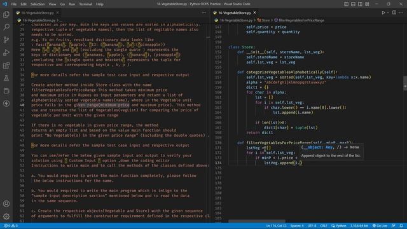The width and height of the screenshot is (407, 229).
Task: Change end of line sequence CRLF
Action: (x=324, y=226)
